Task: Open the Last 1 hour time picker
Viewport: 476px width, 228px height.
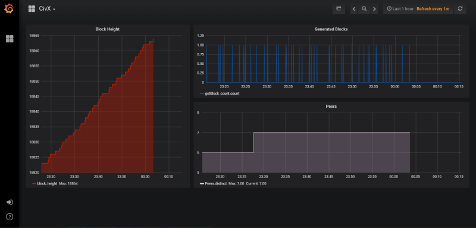Action: [x=400, y=9]
